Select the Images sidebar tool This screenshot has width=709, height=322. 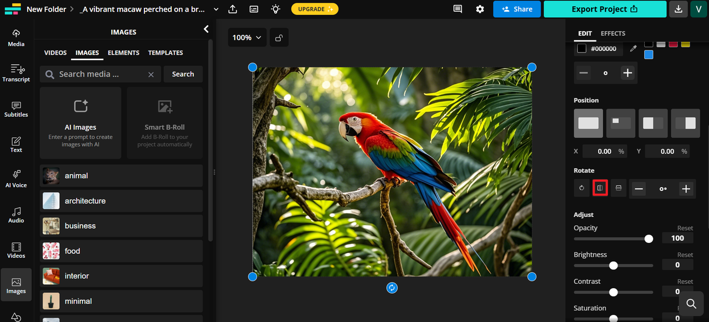16,285
